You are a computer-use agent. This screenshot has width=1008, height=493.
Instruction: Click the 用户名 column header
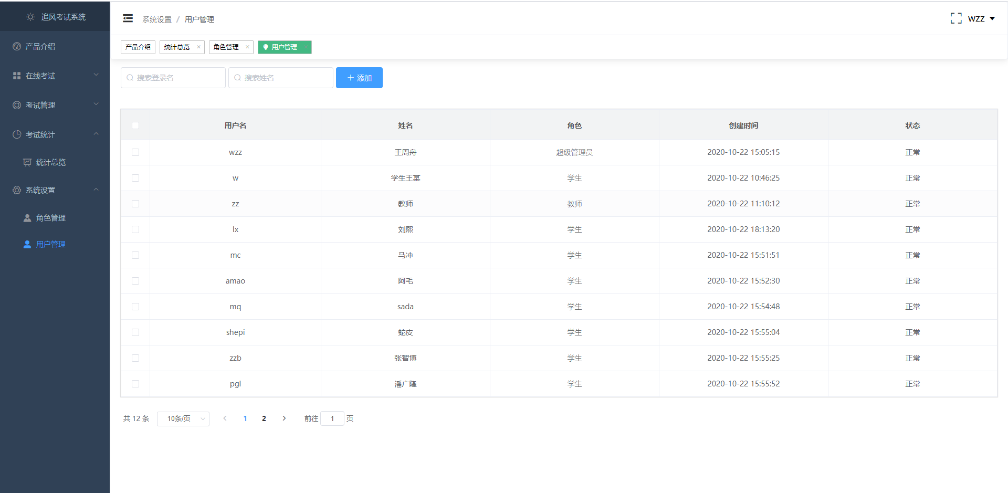click(x=235, y=125)
